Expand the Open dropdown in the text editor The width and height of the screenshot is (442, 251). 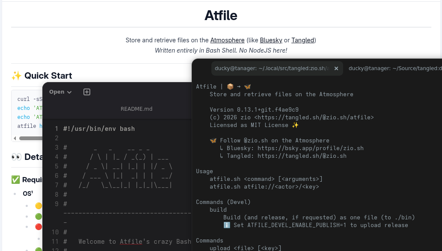tap(60, 92)
